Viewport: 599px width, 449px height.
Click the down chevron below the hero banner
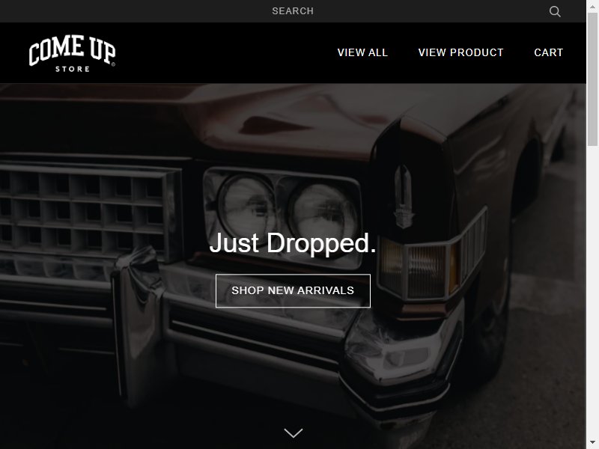pos(294,433)
